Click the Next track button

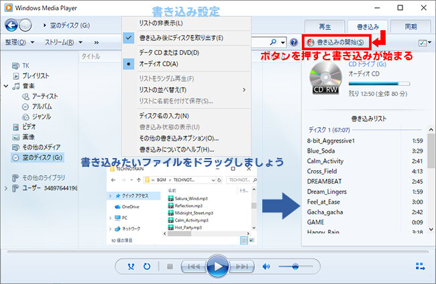242,267
